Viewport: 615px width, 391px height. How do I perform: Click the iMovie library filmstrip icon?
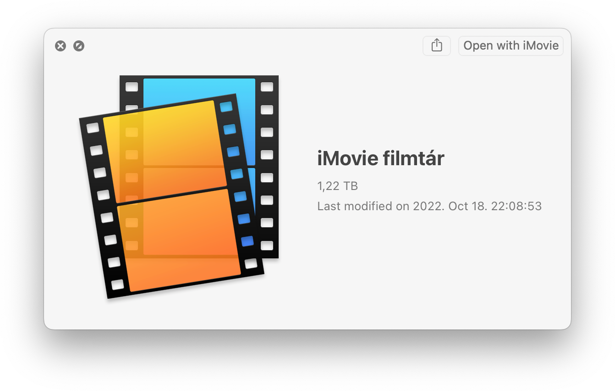pyautogui.click(x=179, y=187)
